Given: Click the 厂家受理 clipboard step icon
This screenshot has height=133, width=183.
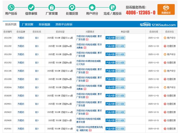Looking at the screenshot, I should [52, 7].
